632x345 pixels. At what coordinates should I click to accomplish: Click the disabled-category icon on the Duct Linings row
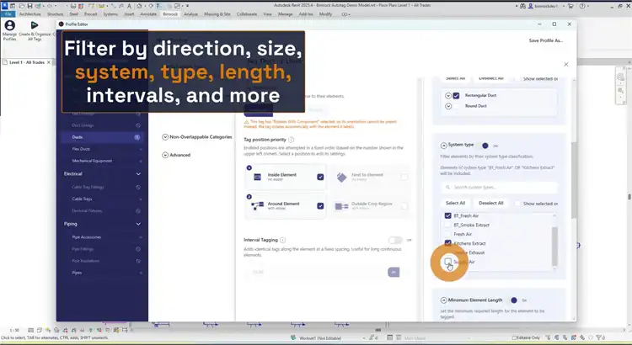coord(138,125)
